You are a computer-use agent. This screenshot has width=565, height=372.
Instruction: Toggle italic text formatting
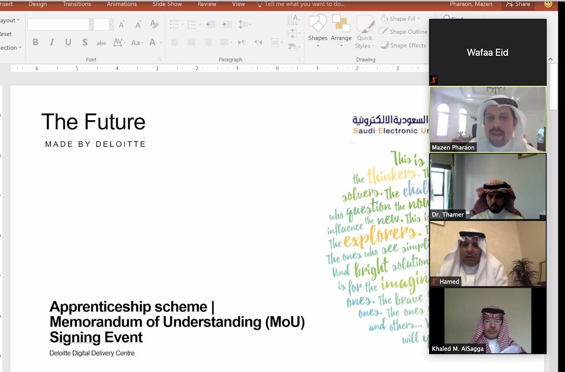click(52, 42)
